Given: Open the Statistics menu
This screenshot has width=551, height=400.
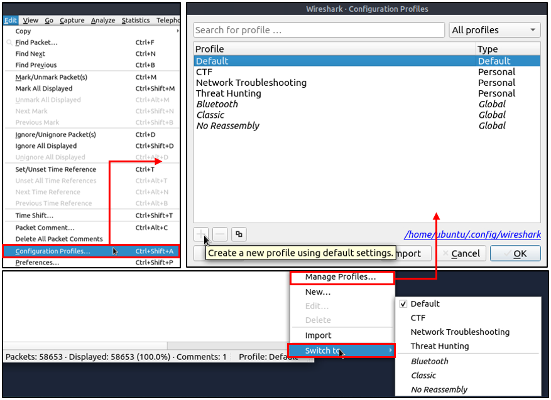Looking at the screenshot, I should 136,20.
